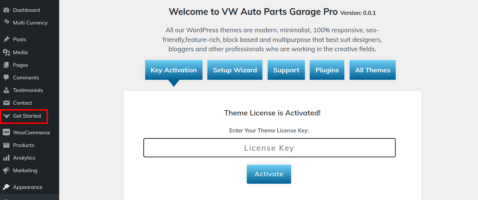This screenshot has height=200, width=478.
Task: Switch to the Support tab
Action: click(286, 70)
